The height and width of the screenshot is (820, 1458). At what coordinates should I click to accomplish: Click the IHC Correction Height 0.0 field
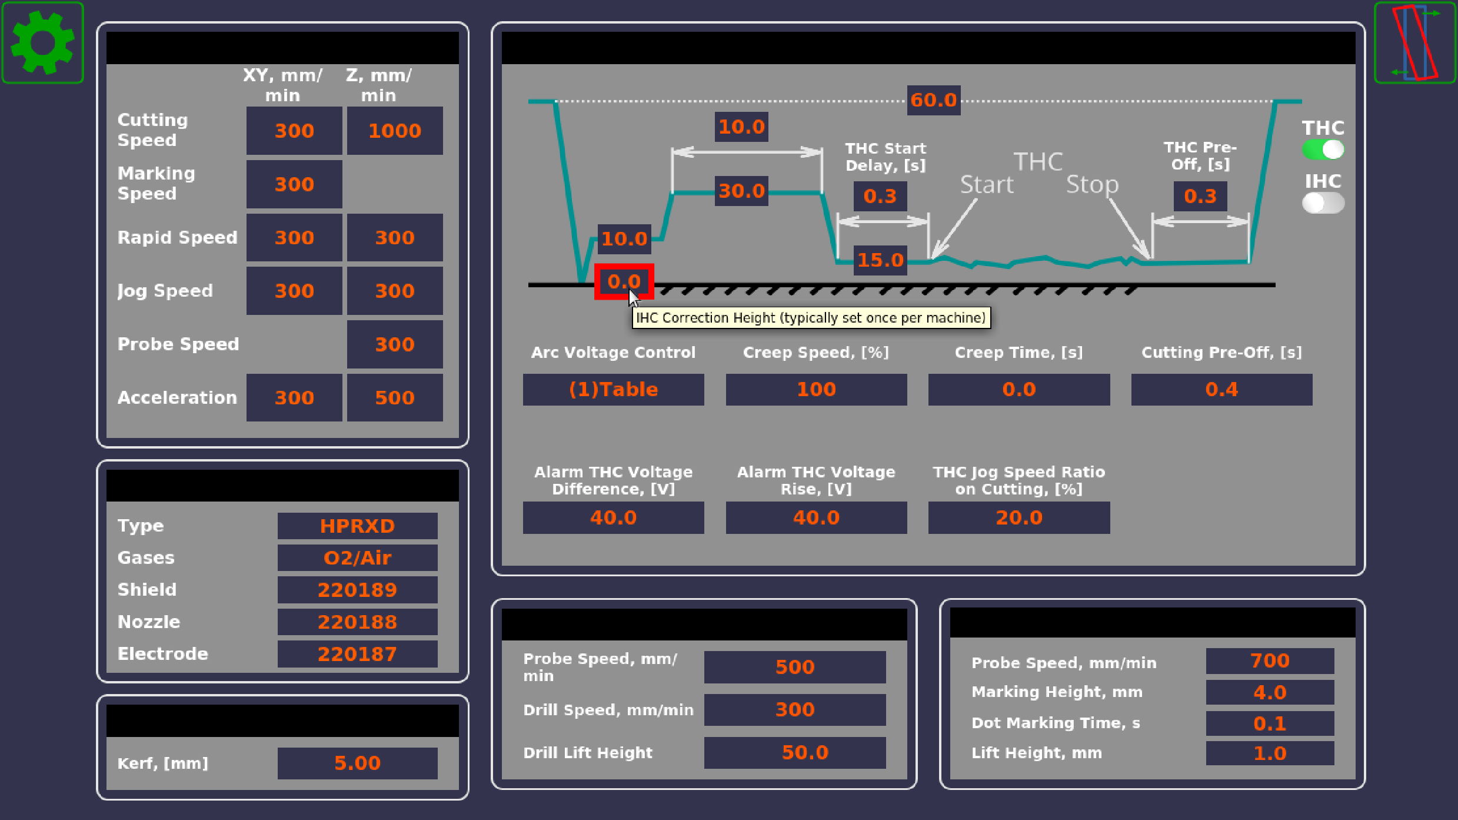click(623, 281)
